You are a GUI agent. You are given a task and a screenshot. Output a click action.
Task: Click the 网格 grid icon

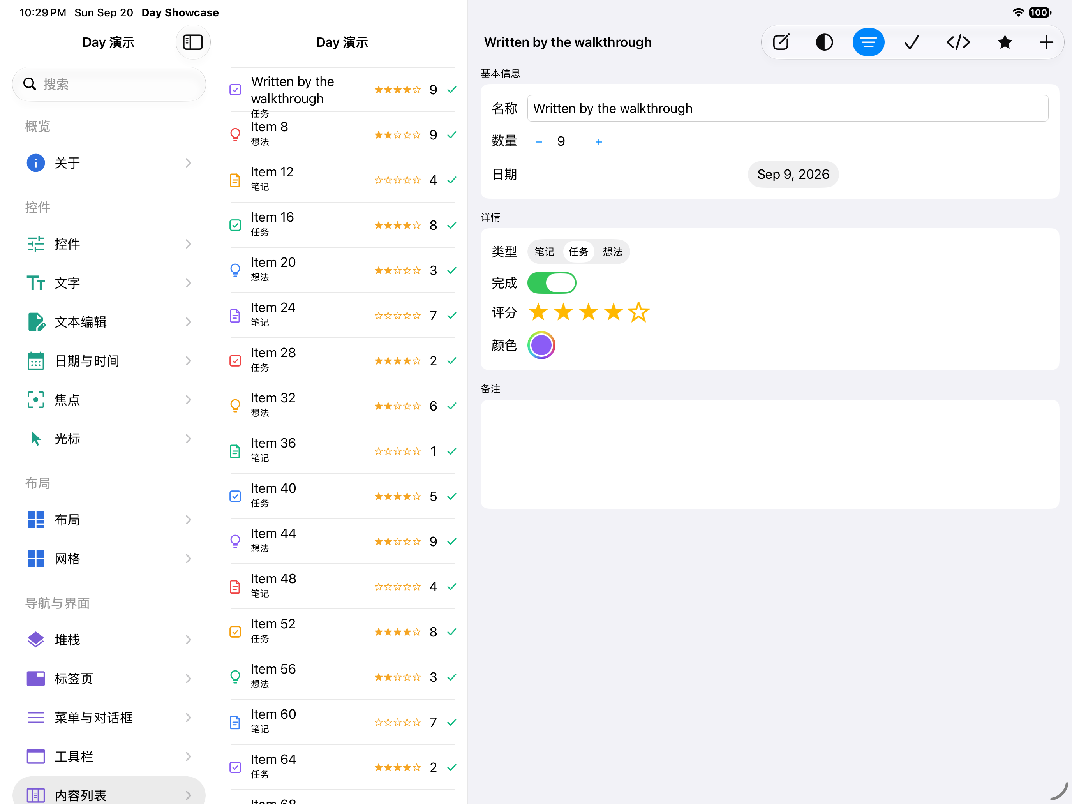point(35,558)
